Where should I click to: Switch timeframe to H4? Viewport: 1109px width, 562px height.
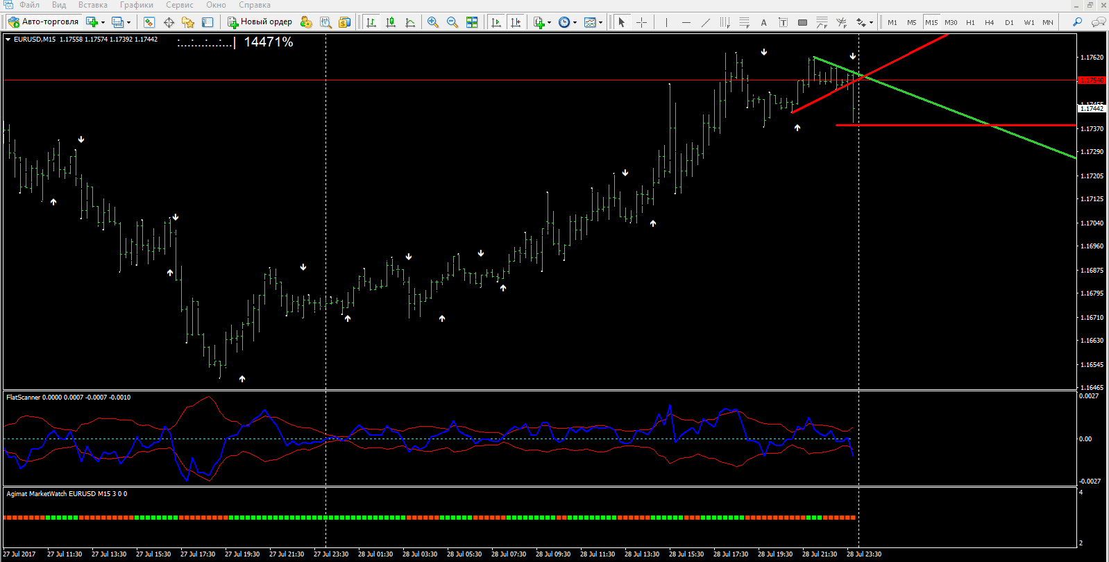pyautogui.click(x=990, y=22)
